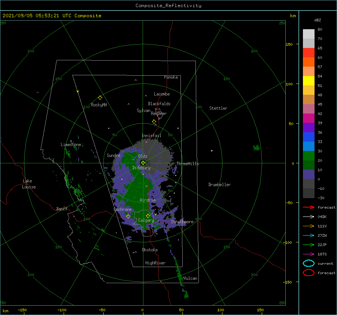Click the white asterisk marker above Limestone

[x=71, y=141]
